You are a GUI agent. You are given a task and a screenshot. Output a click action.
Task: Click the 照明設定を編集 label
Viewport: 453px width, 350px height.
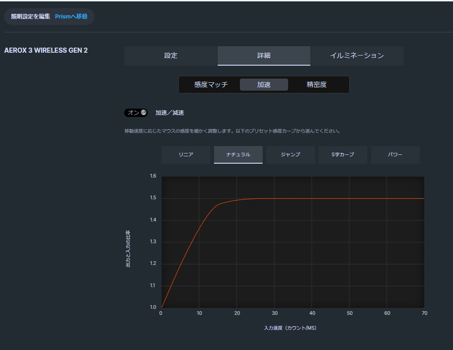[x=31, y=17]
